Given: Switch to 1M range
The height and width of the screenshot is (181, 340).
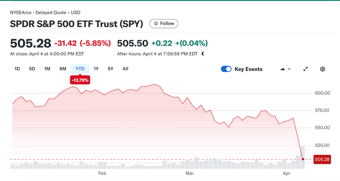Looking at the screenshot, I should coord(47,69).
